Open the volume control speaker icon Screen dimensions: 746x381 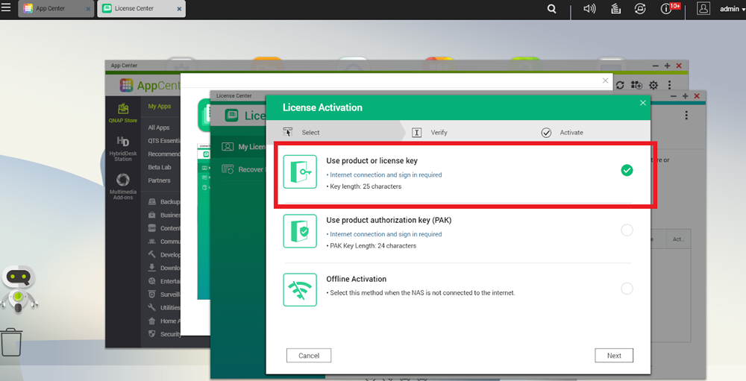pyautogui.click(x=589, y=9)
